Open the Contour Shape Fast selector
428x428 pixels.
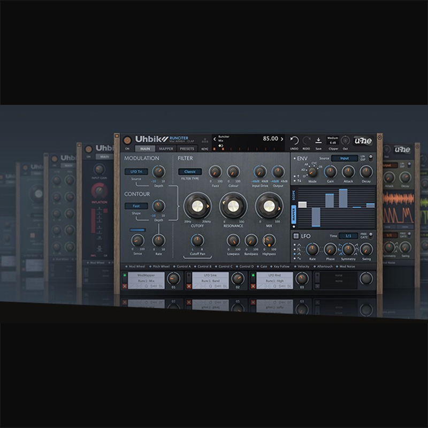[x=136, y=206]
